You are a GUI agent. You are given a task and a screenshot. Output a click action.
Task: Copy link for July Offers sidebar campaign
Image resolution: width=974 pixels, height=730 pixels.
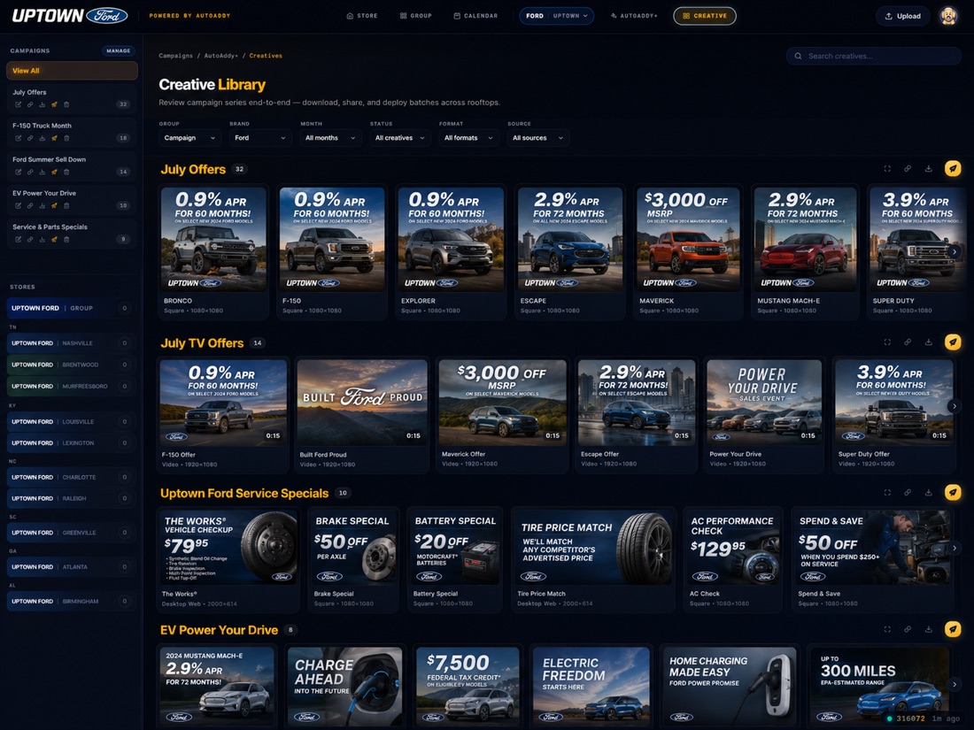point(30,104)
